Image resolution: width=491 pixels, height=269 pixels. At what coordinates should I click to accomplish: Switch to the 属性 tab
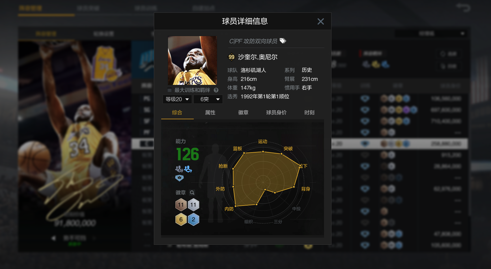click(x=210, y=113)
